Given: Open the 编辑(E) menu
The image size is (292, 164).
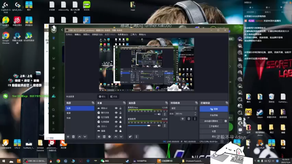Looking at the screenshot, I should (78, 35).
